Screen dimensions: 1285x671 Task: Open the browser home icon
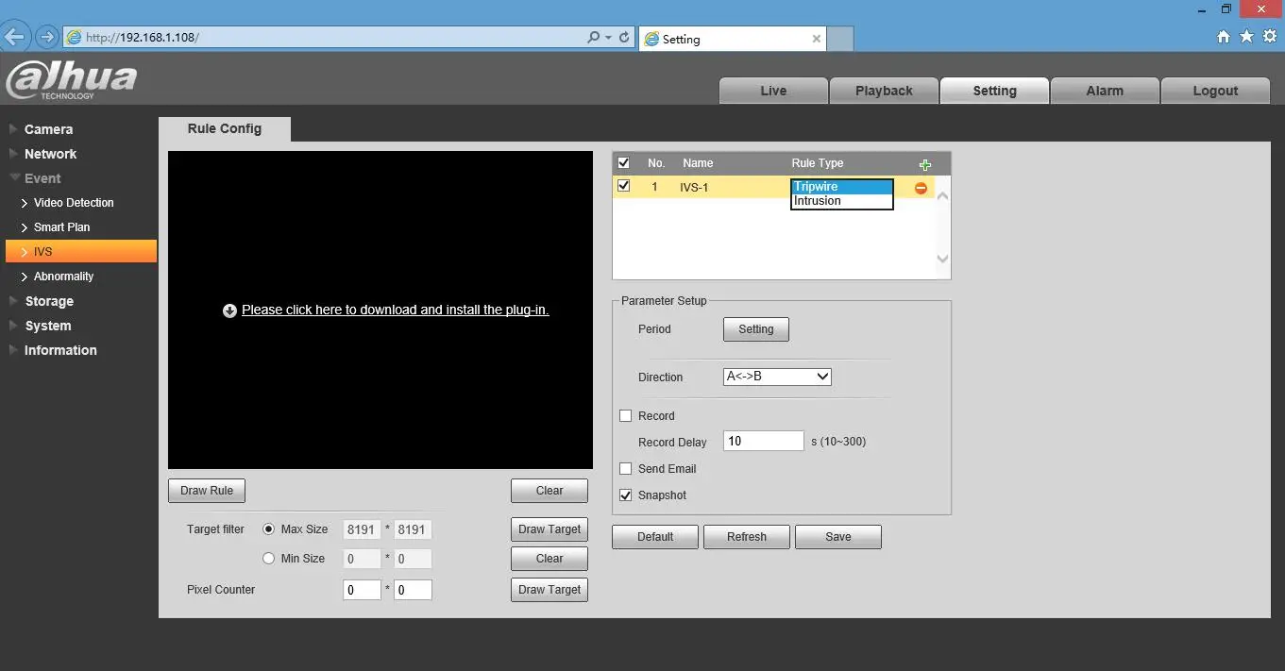(x=1224, y=37)
